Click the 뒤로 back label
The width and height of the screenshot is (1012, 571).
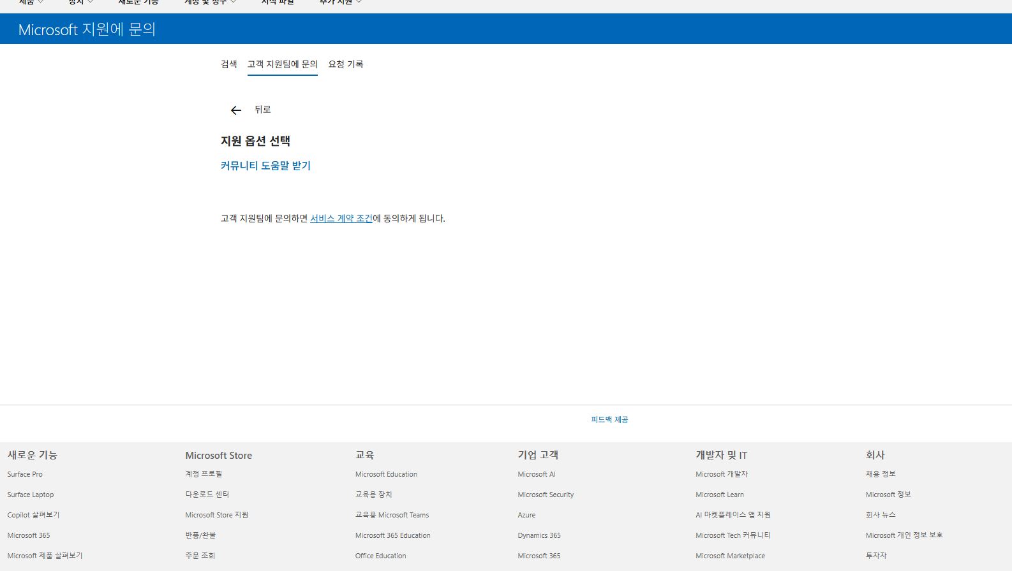263,110
